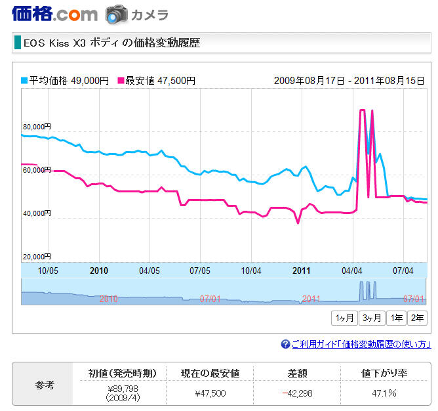This screenshot has width=438, height=411.
Task: Click the red 2010 label in overview strip
Action: pyautogui.click(x=108, y=299)
